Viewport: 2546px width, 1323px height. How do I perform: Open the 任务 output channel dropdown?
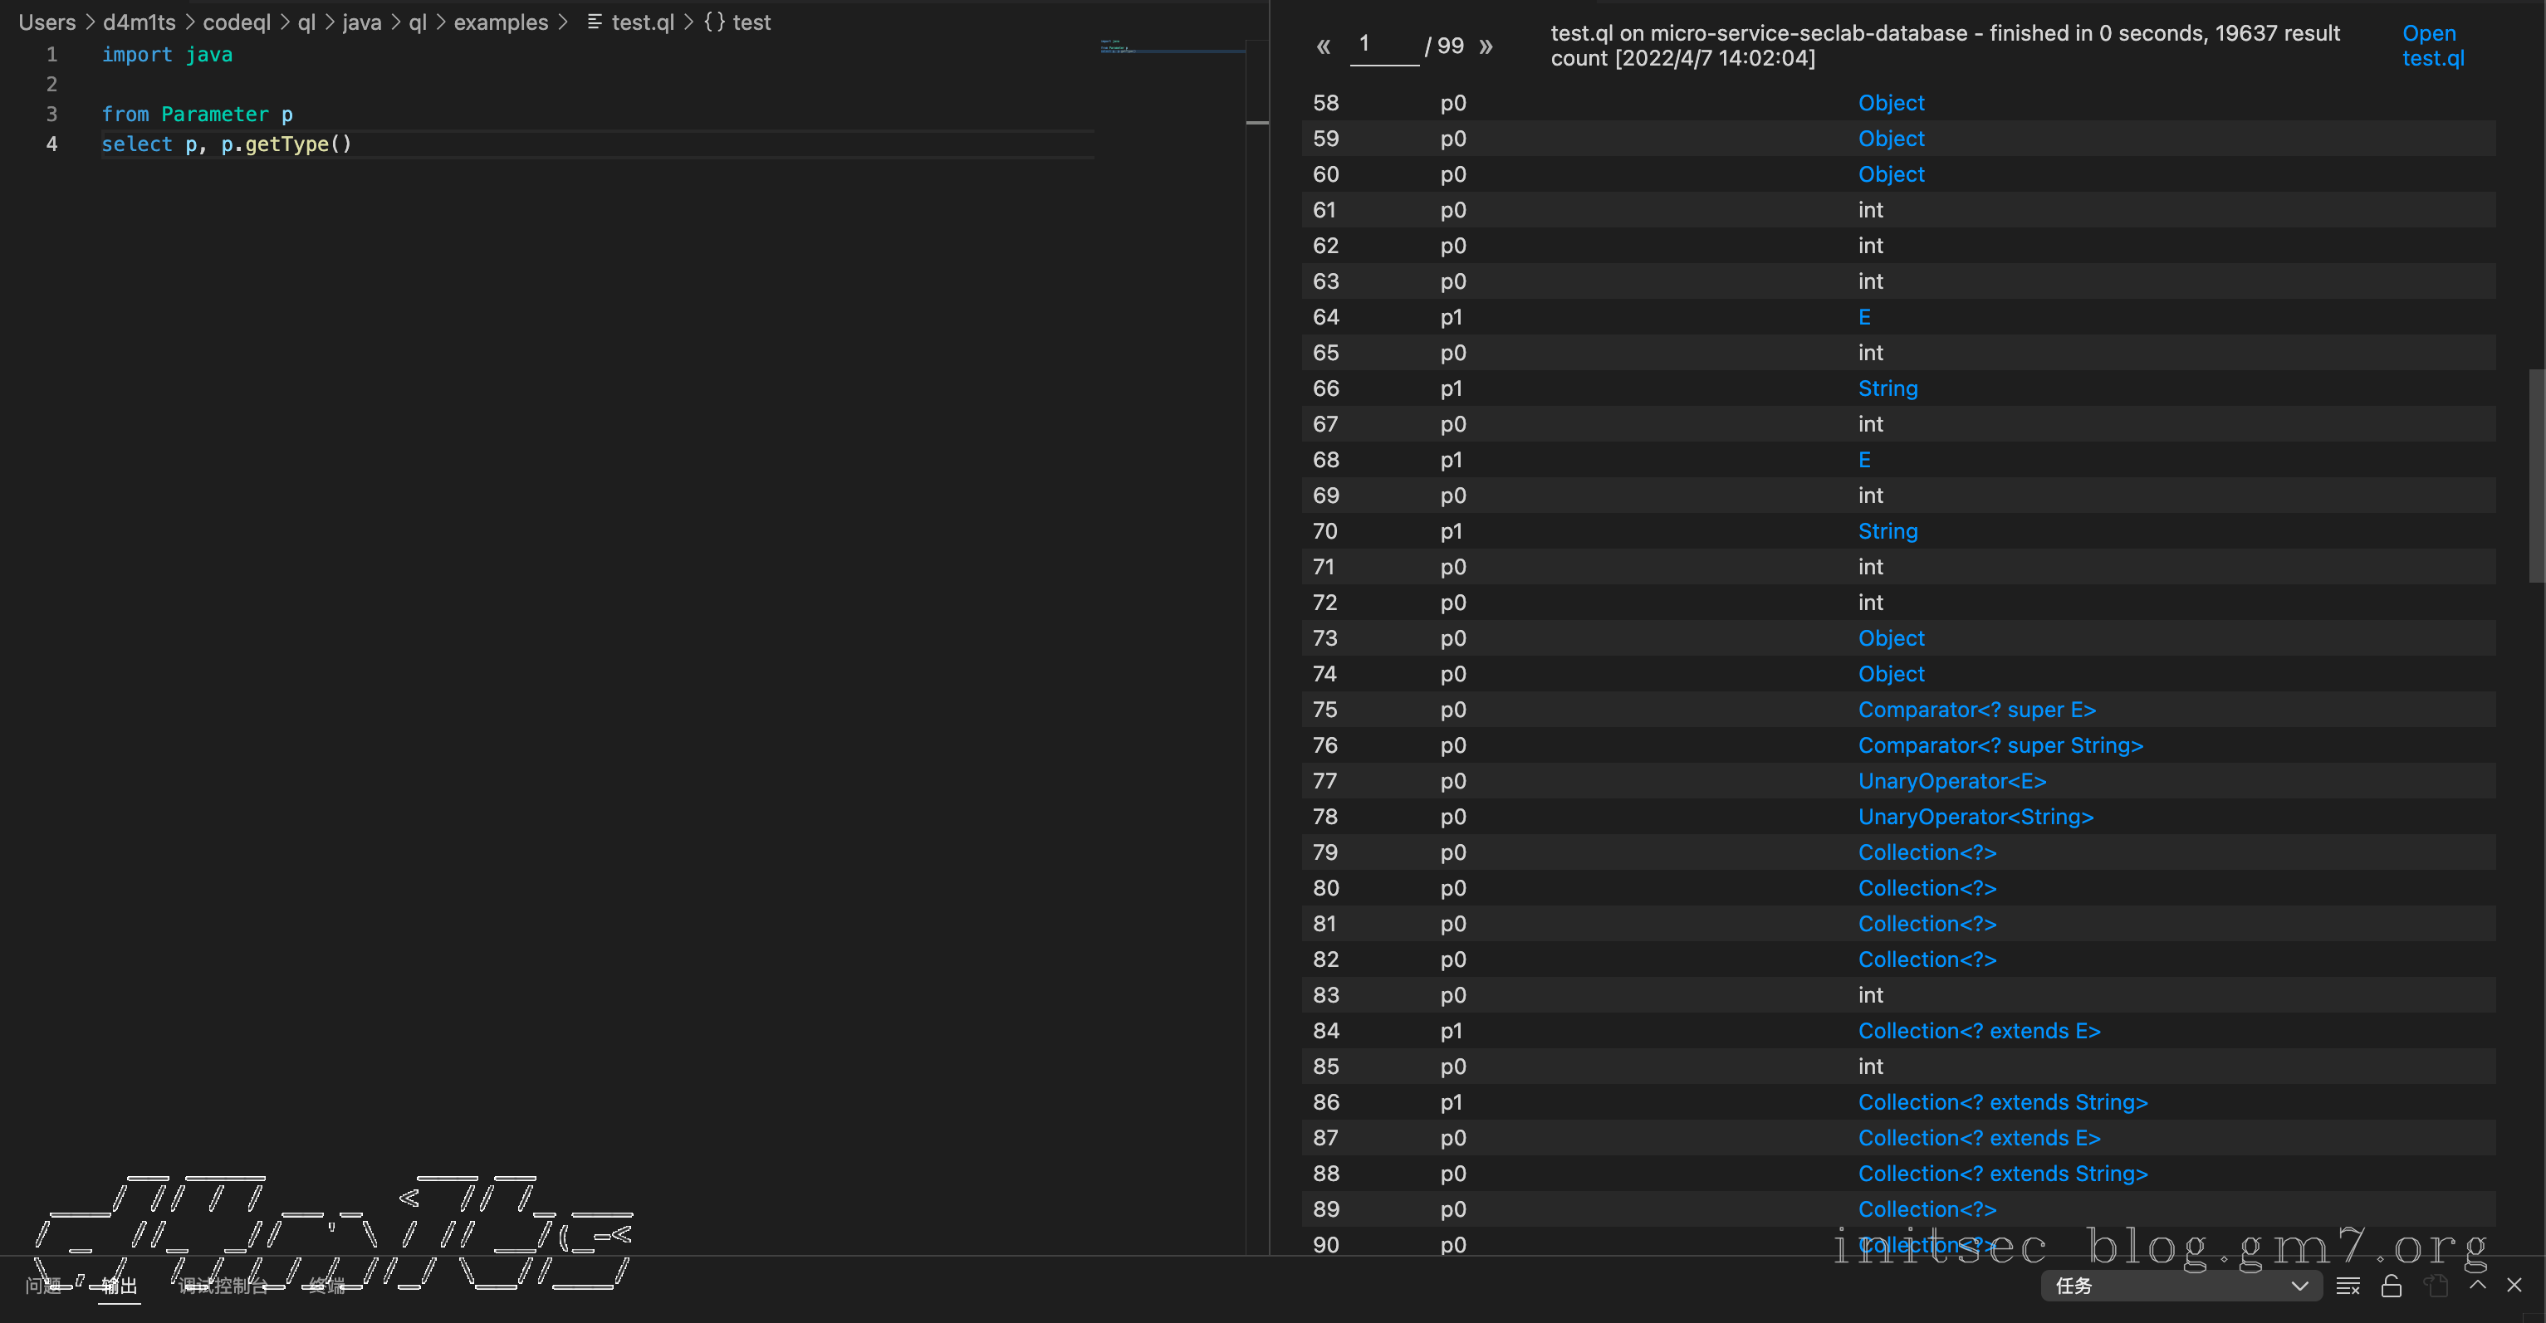pos(2181,1286)
